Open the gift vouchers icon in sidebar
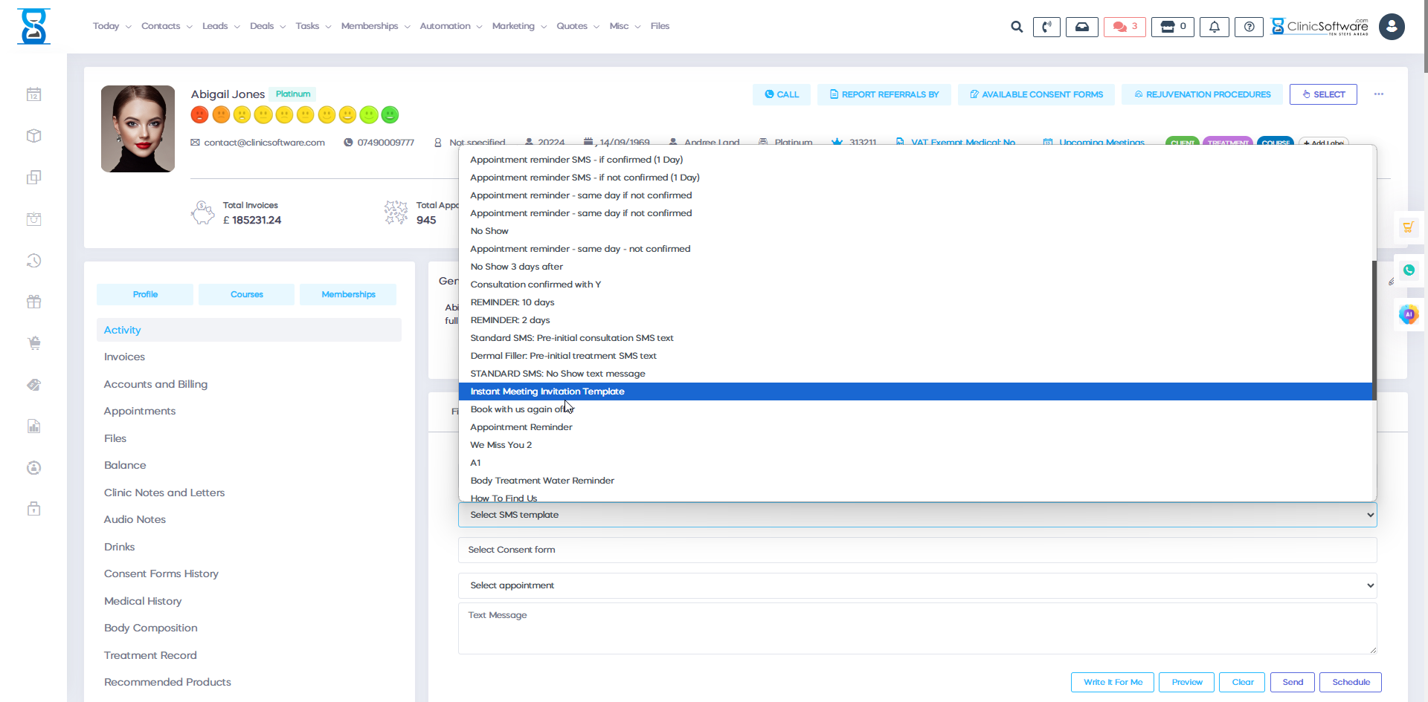This screenshot has height=702, width=1428. point(33,302)
